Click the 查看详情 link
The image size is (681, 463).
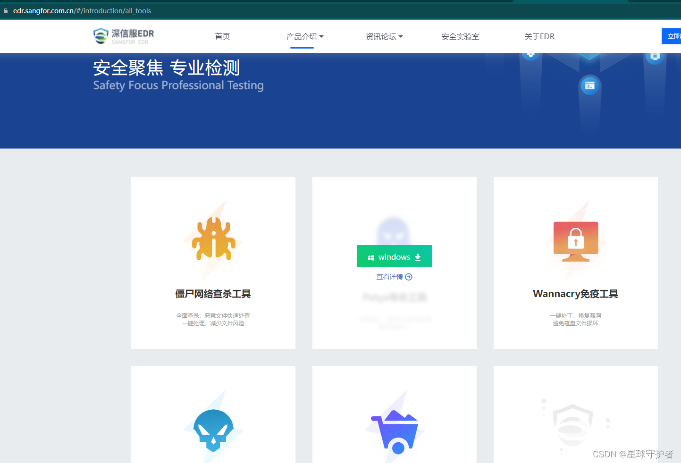(x=391, y=277)
